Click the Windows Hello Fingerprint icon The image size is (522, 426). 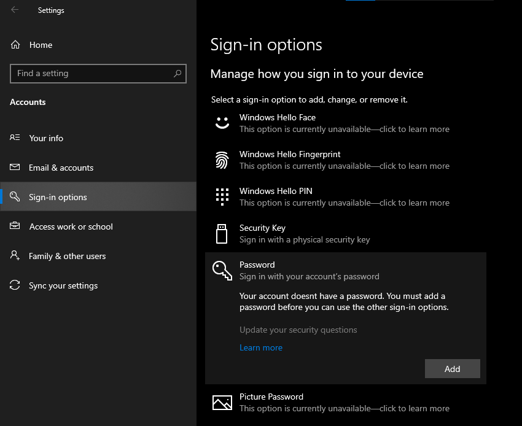click(222, 160)
